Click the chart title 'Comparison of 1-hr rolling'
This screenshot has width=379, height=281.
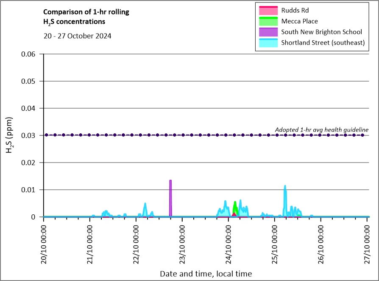pyautogui.click(x=86, y=12)
